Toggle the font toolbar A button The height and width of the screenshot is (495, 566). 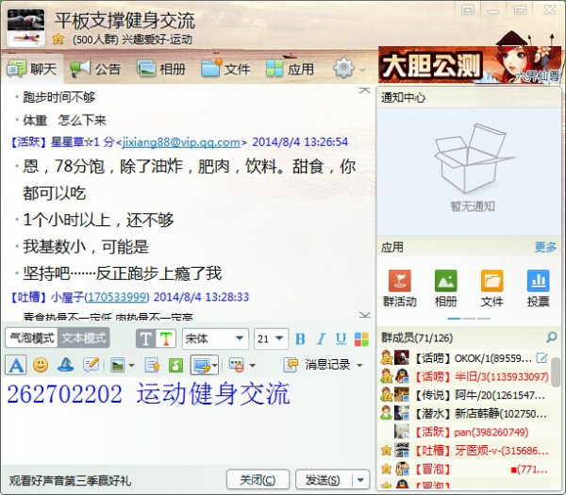(16, 365)
